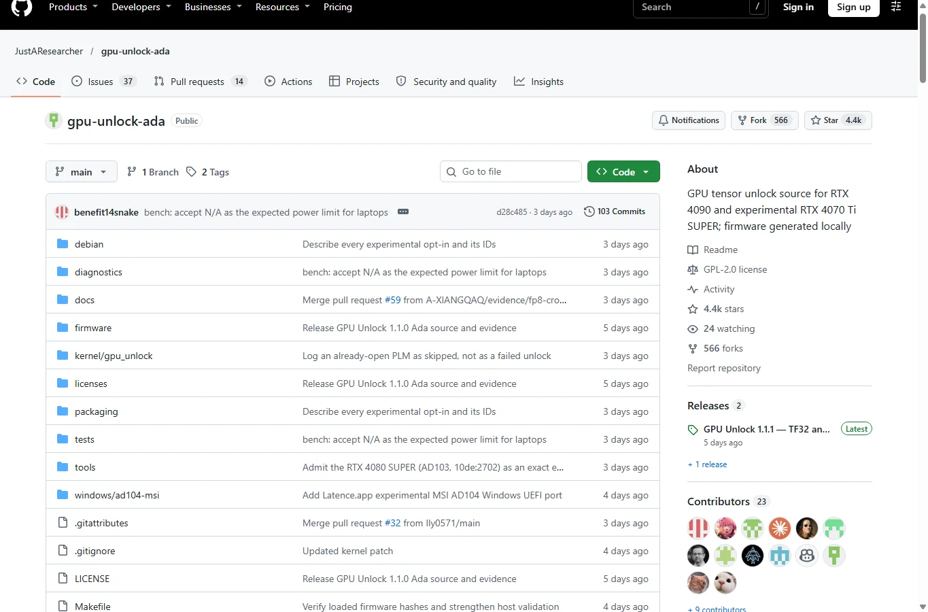Click the gpu-unlock-ada repository avatar icon
This screenshot has width=928, height=612.
click(x=54, y=120)
